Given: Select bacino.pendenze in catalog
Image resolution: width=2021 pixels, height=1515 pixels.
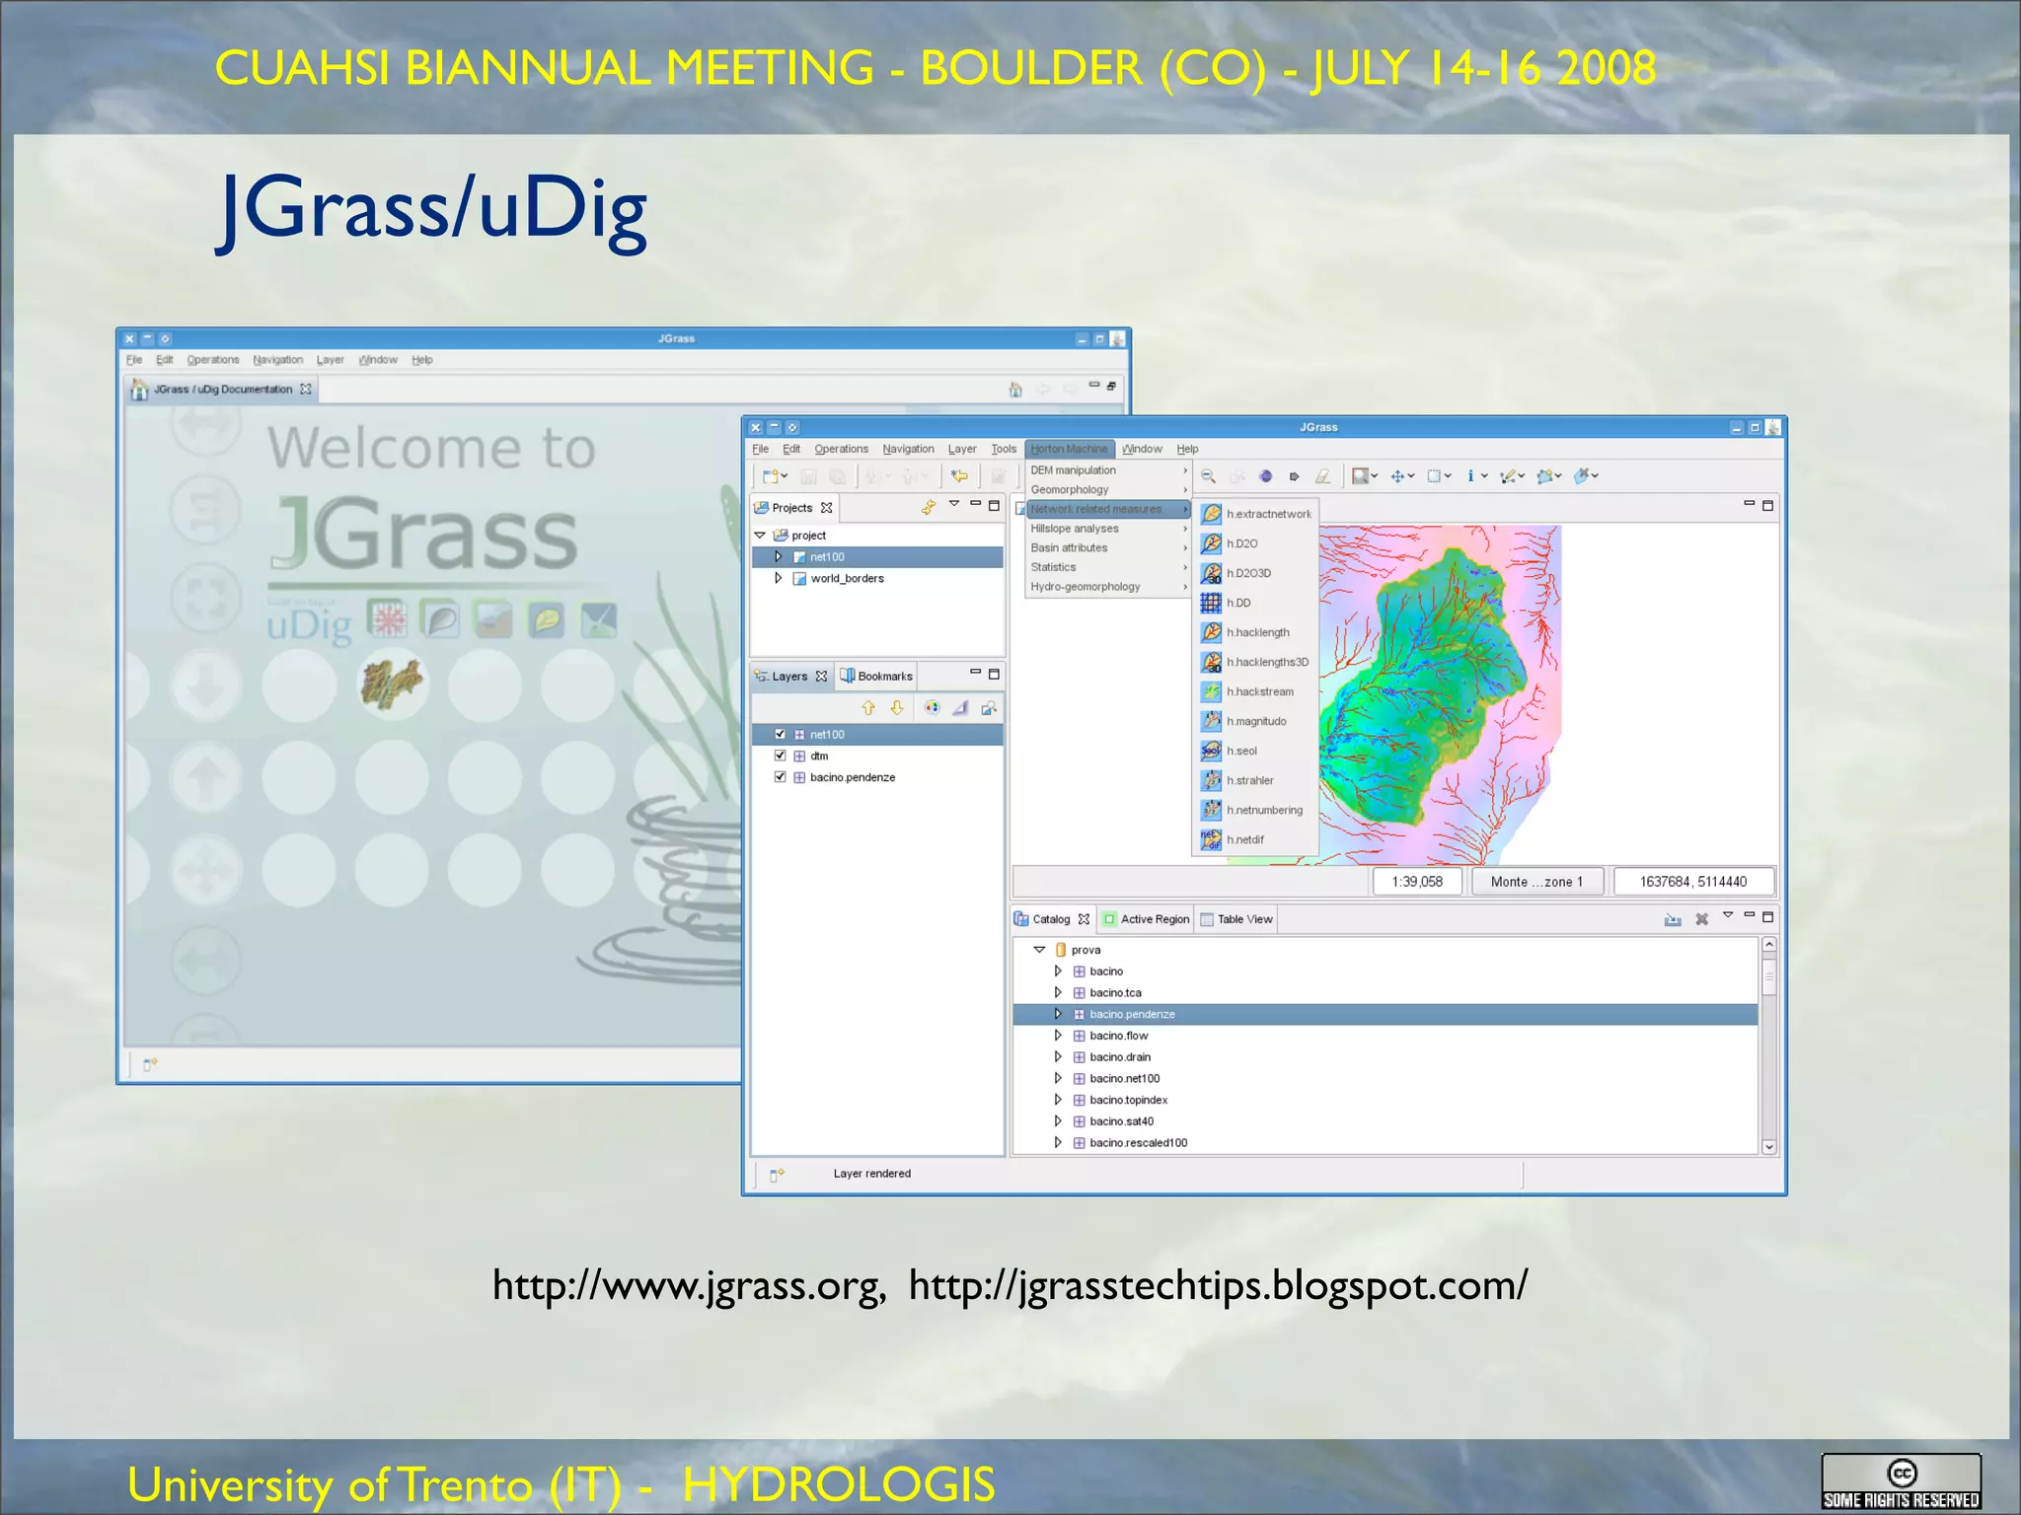Looking at the screenshot, I should tap(1385, 1014).
